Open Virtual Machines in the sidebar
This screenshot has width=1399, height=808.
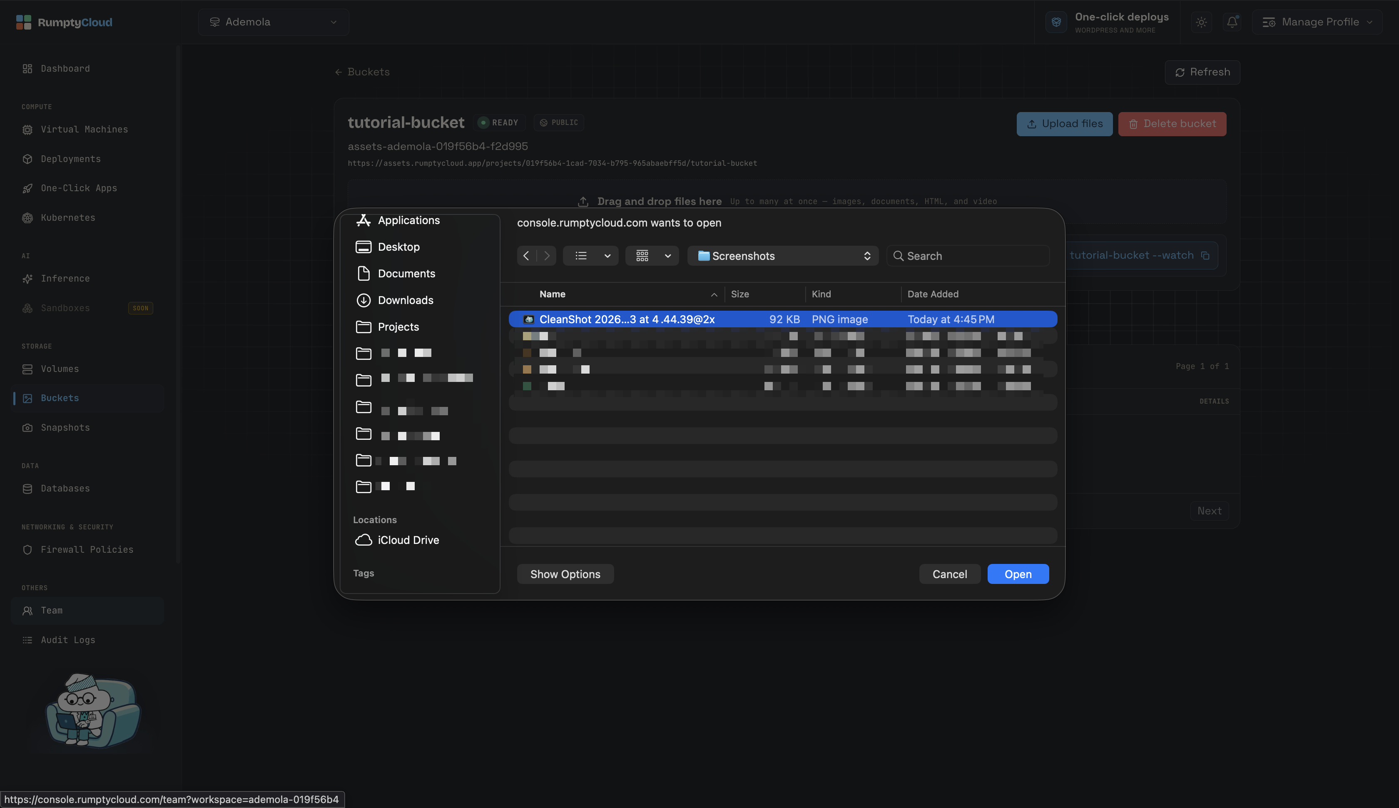[x=85, y=129]
